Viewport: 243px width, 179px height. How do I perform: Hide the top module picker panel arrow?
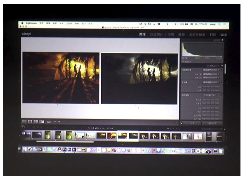coord(123,30)
